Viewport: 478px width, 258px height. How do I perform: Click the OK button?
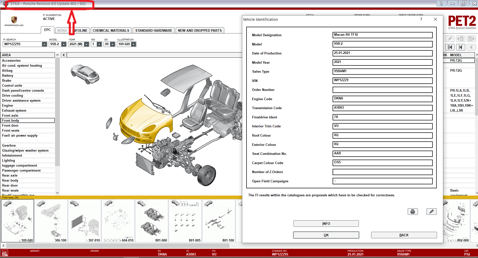(x=326, y=235)
